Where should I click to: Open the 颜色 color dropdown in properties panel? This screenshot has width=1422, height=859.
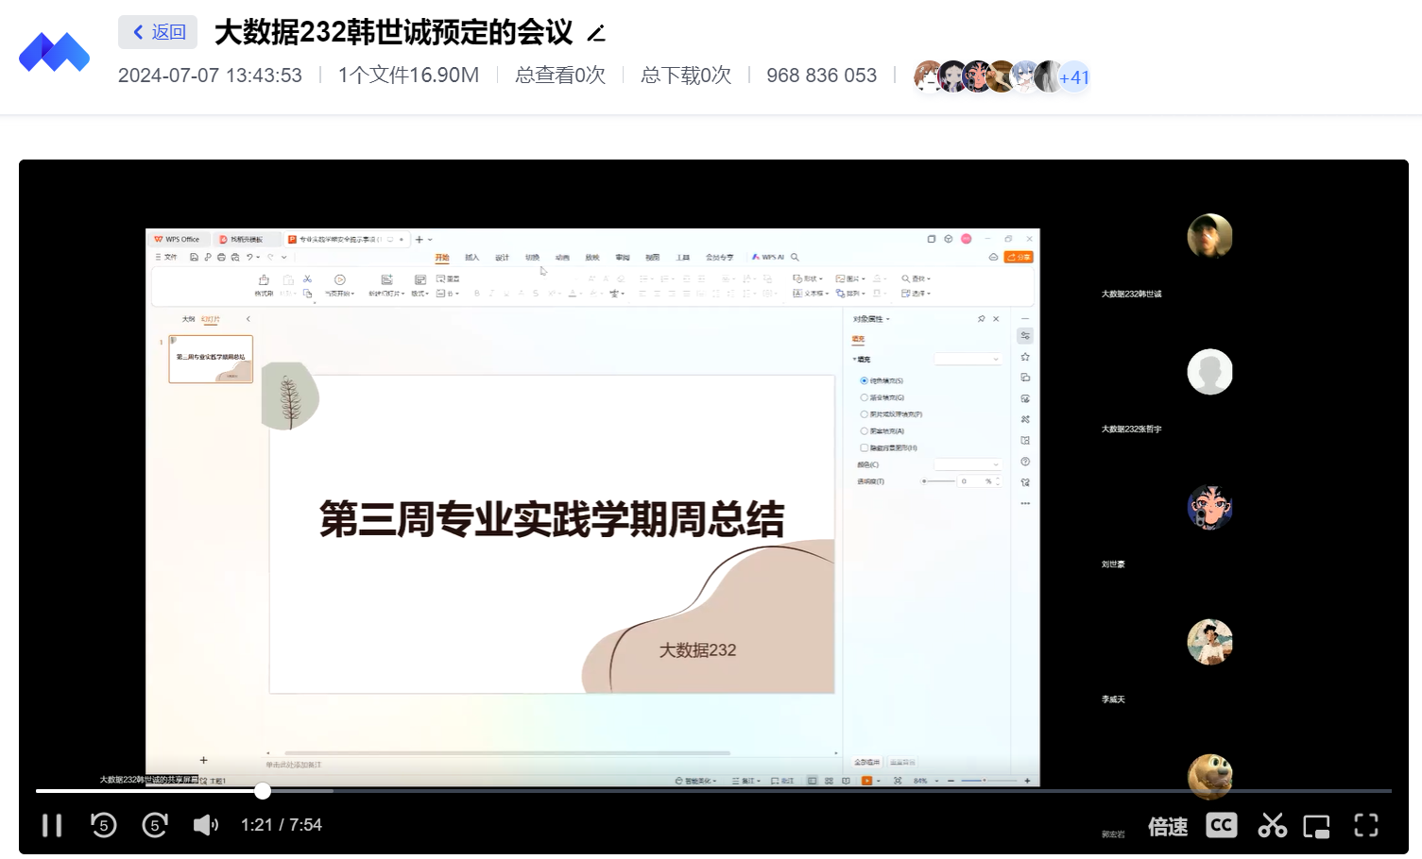[x=968, y=464]
